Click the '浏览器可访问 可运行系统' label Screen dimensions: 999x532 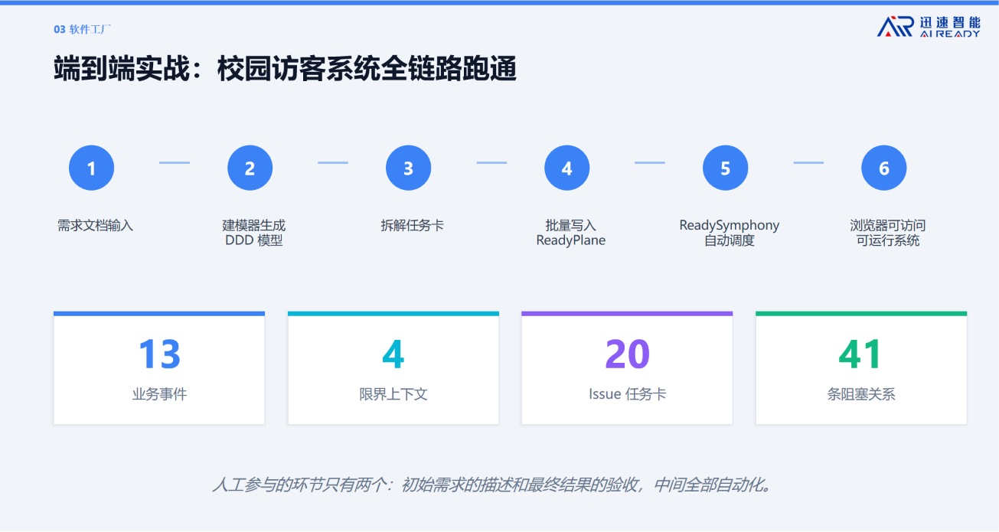click(x=887, y=233)
